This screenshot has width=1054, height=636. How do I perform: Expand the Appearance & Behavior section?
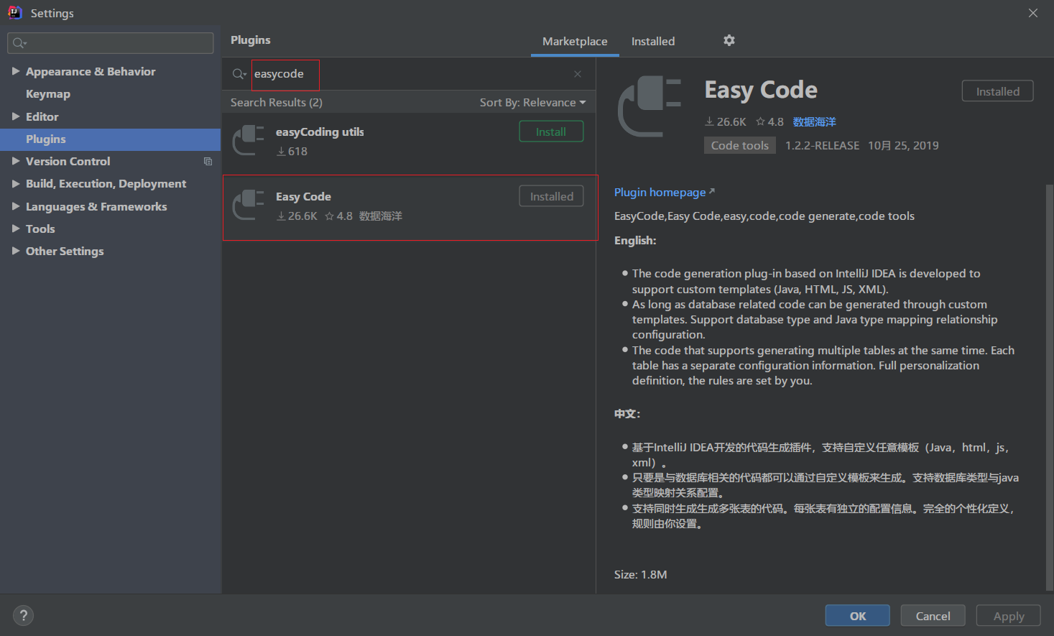[x=17, y=71]
